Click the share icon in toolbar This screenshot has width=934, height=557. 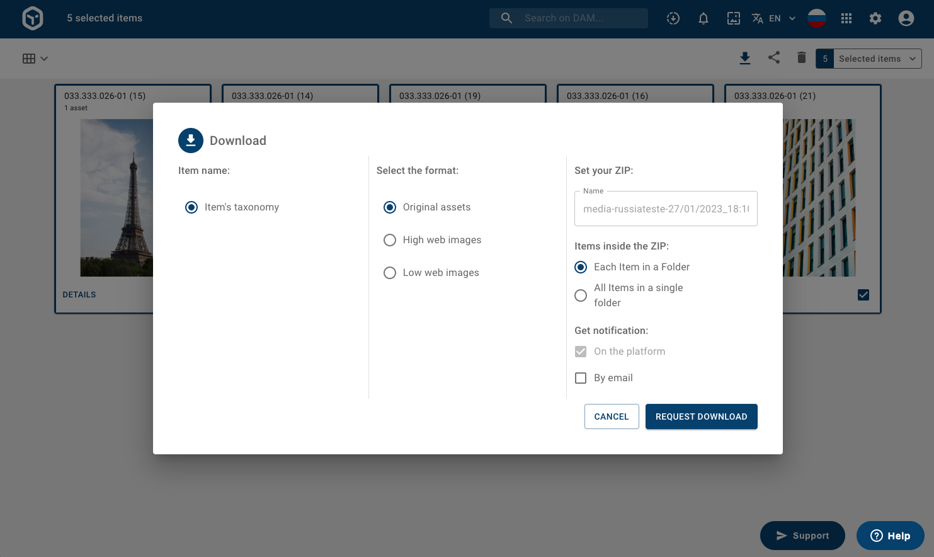pyautogui.click(x=774, y=57)
